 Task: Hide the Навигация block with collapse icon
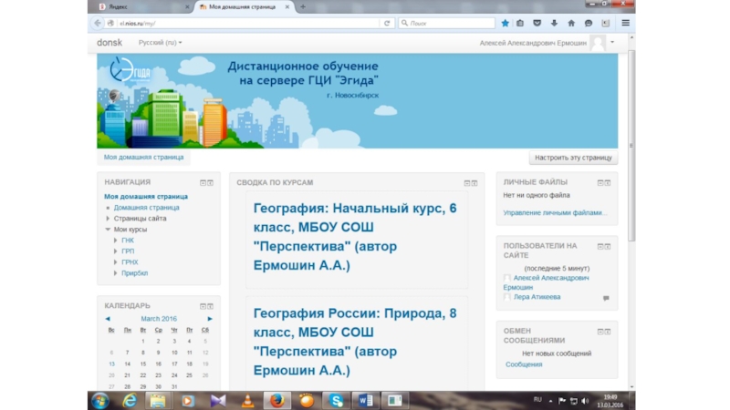(x=203, y=182)
